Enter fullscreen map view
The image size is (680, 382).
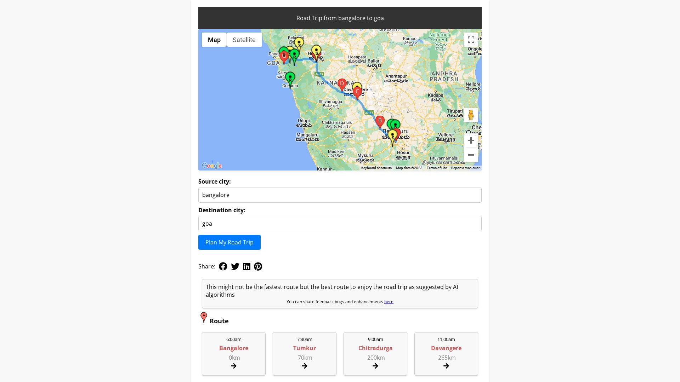[471, 40]
